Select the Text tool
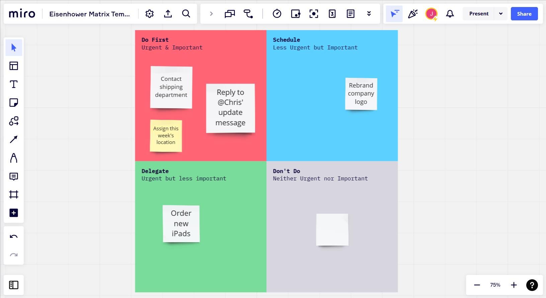Screen dimensions: 546x298 (x=14, y=84)
